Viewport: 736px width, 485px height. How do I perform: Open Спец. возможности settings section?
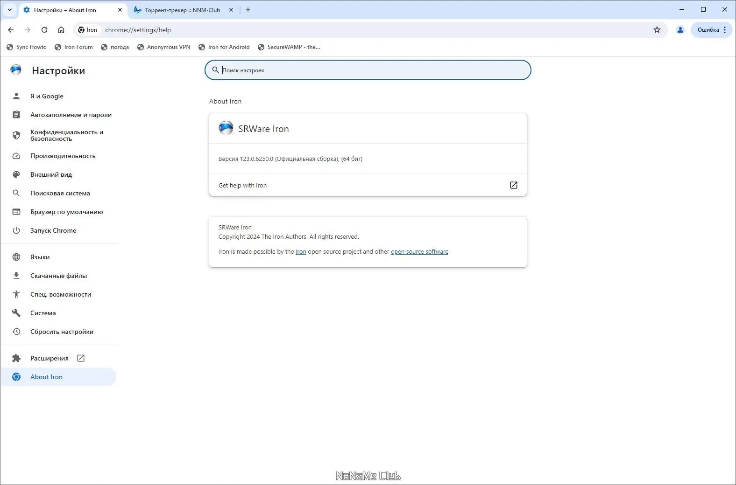click(x=59, y=294)
